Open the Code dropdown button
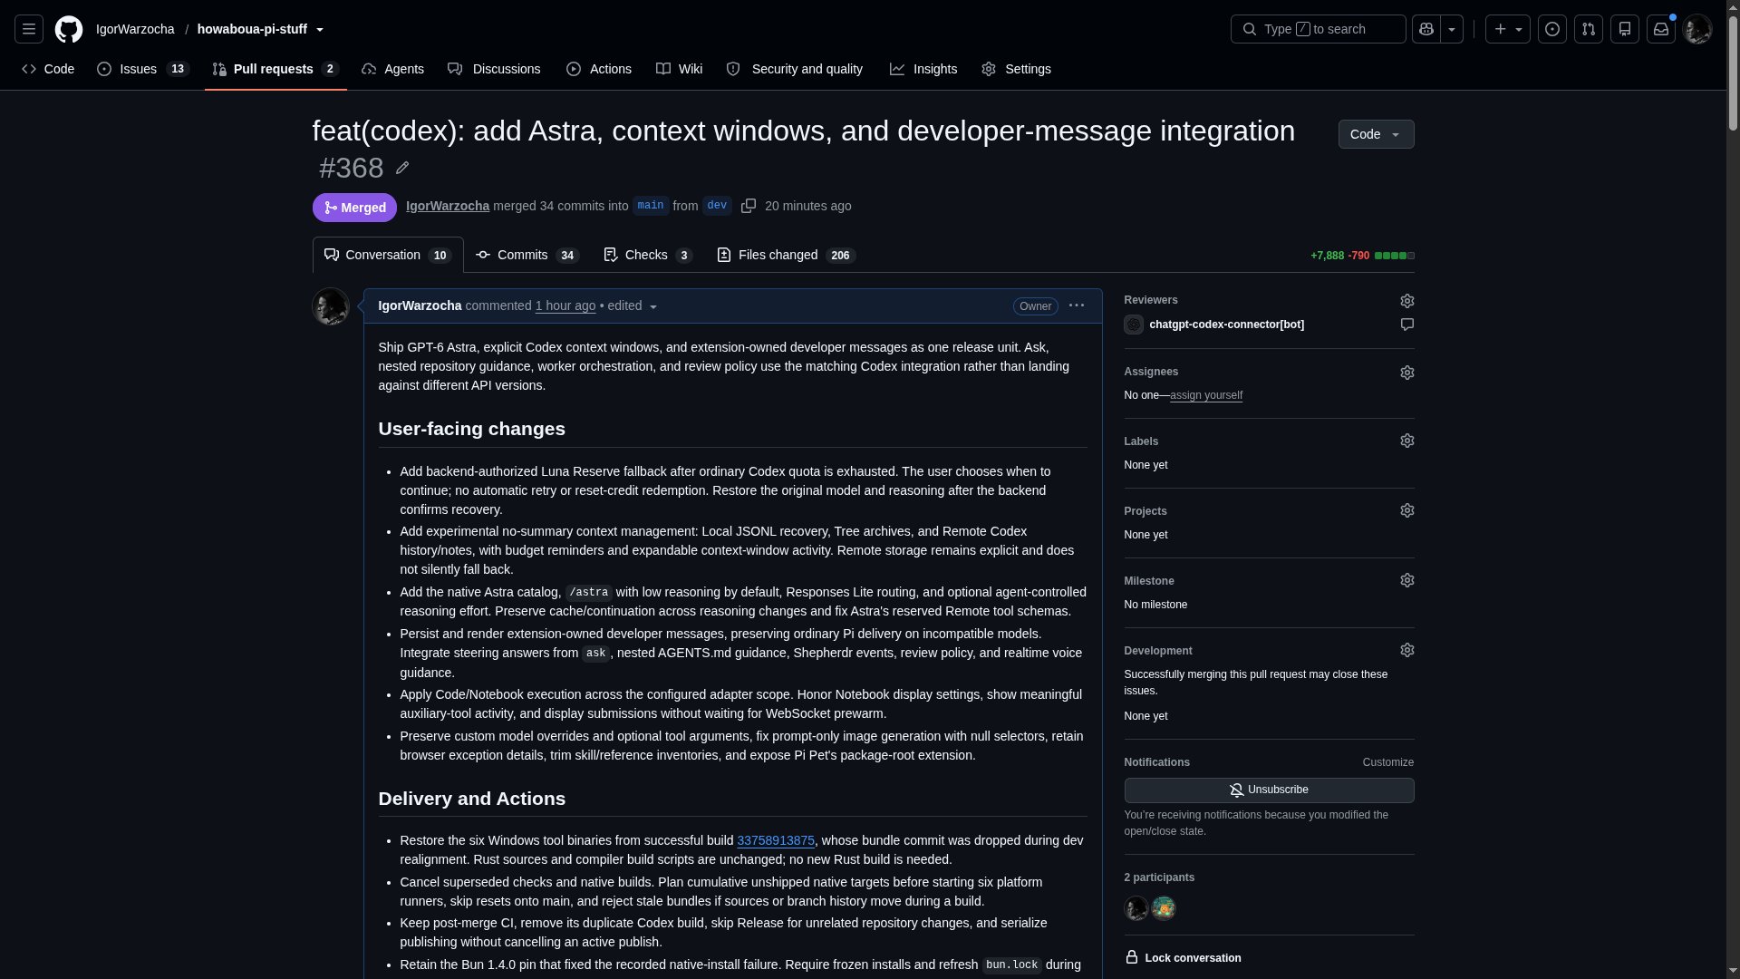Screen dimensions: 1740x979 1376,134
